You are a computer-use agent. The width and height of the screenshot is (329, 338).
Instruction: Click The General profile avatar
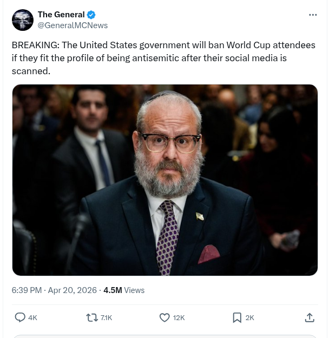pos(23,20)
